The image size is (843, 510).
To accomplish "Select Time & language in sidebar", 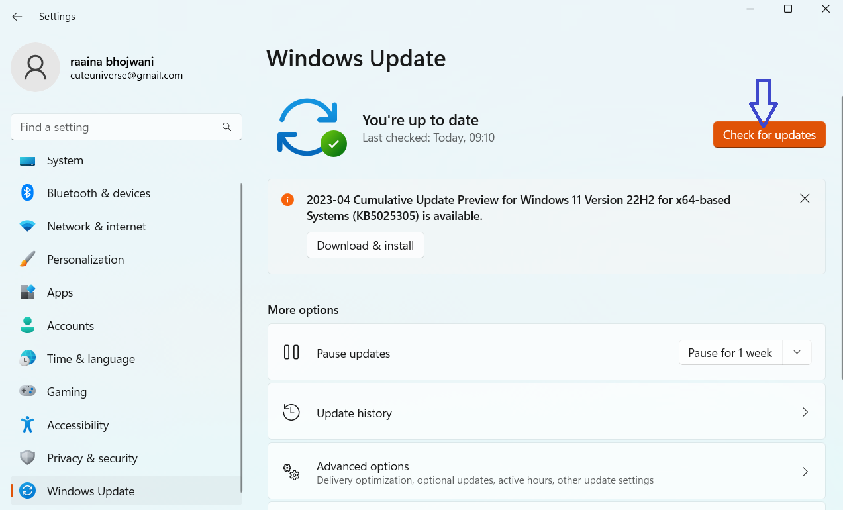I will point(91,358).
